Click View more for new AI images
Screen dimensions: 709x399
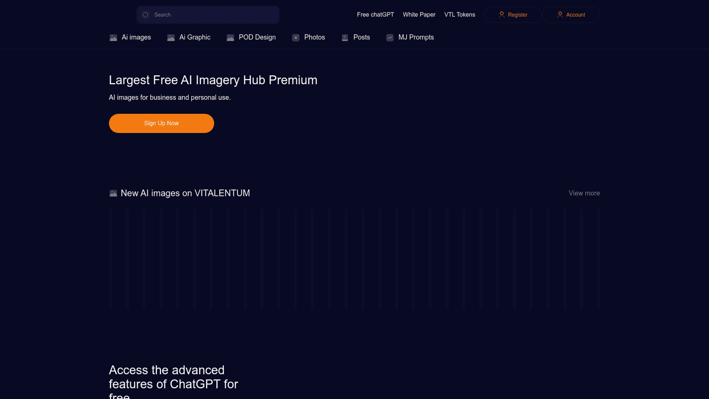tap(584, 193)
